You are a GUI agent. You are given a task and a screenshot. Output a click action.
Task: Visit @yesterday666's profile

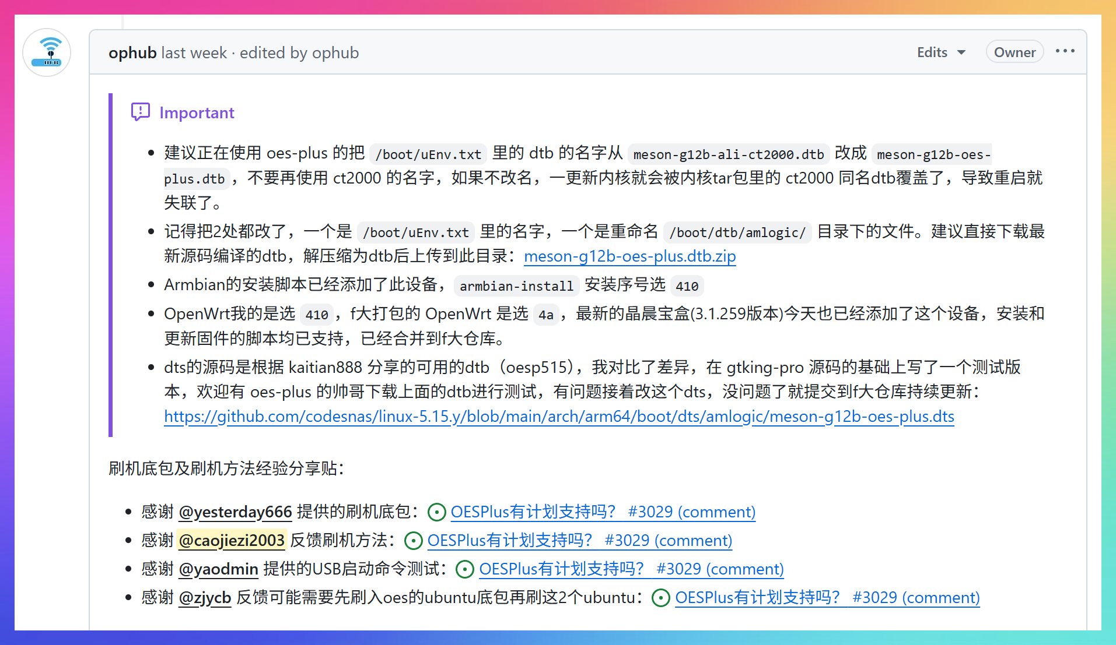pyautogui.click(x=235, y=512)
